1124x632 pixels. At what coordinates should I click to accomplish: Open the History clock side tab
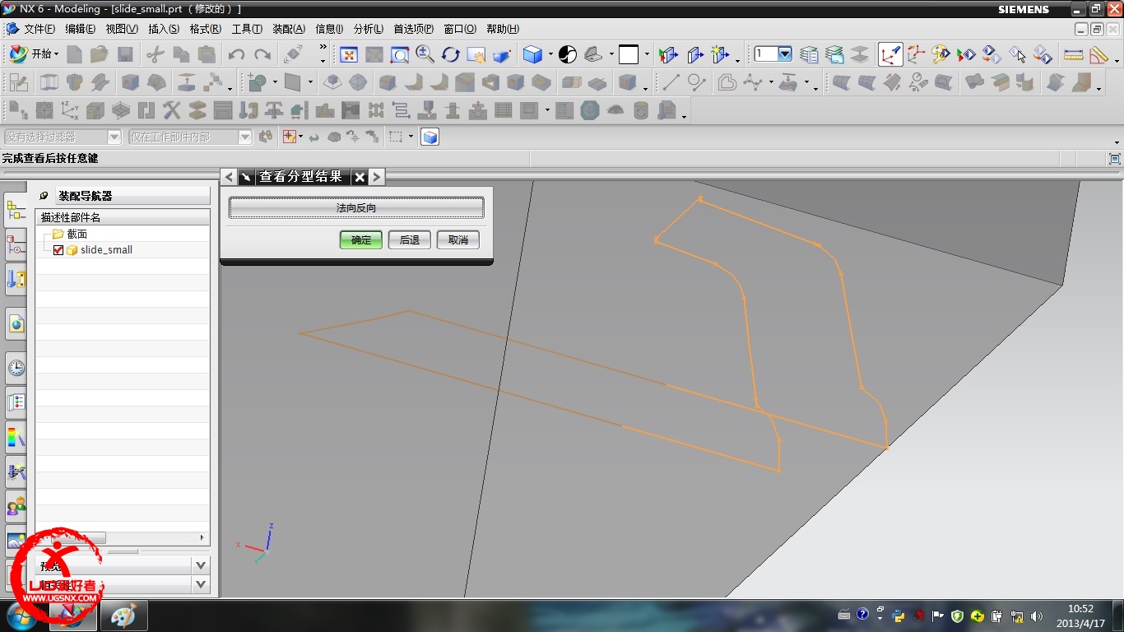pos(16,368)
